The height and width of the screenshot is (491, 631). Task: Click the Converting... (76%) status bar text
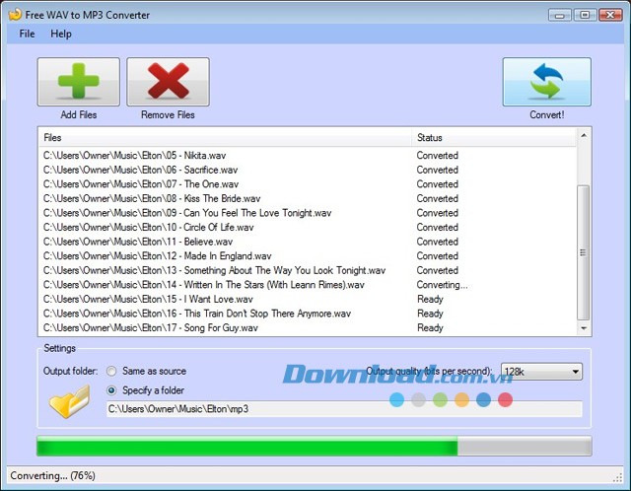[52, 475]
